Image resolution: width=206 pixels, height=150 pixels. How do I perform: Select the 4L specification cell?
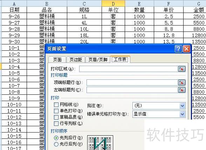point(84,22)
